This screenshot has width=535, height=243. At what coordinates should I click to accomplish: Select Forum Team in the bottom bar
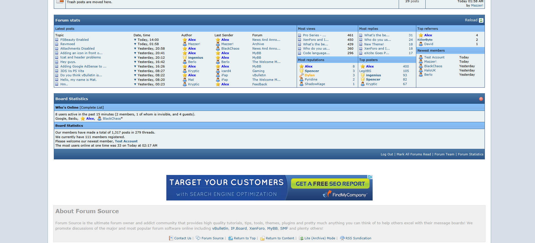[x=444, y=154]
